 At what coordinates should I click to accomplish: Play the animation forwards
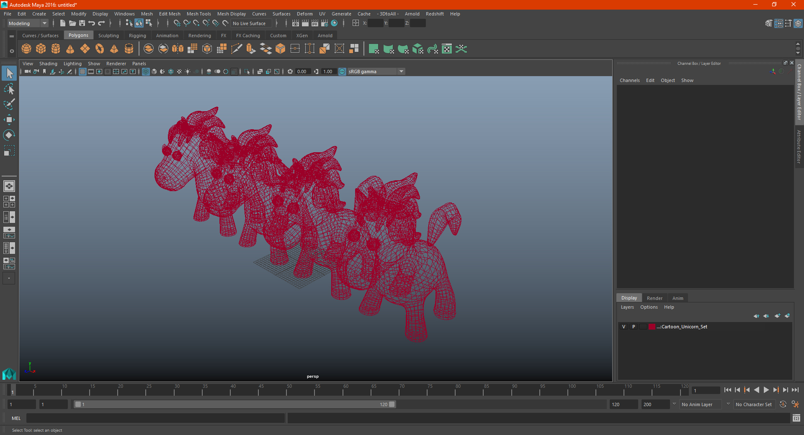pos(766,390)
